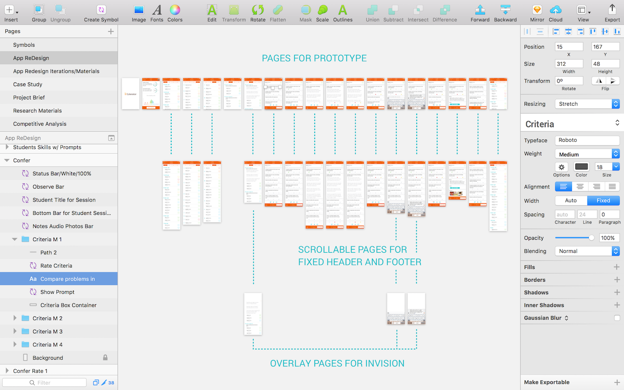
Task: Click the Mask tool icon
Action: click(306, 10)
